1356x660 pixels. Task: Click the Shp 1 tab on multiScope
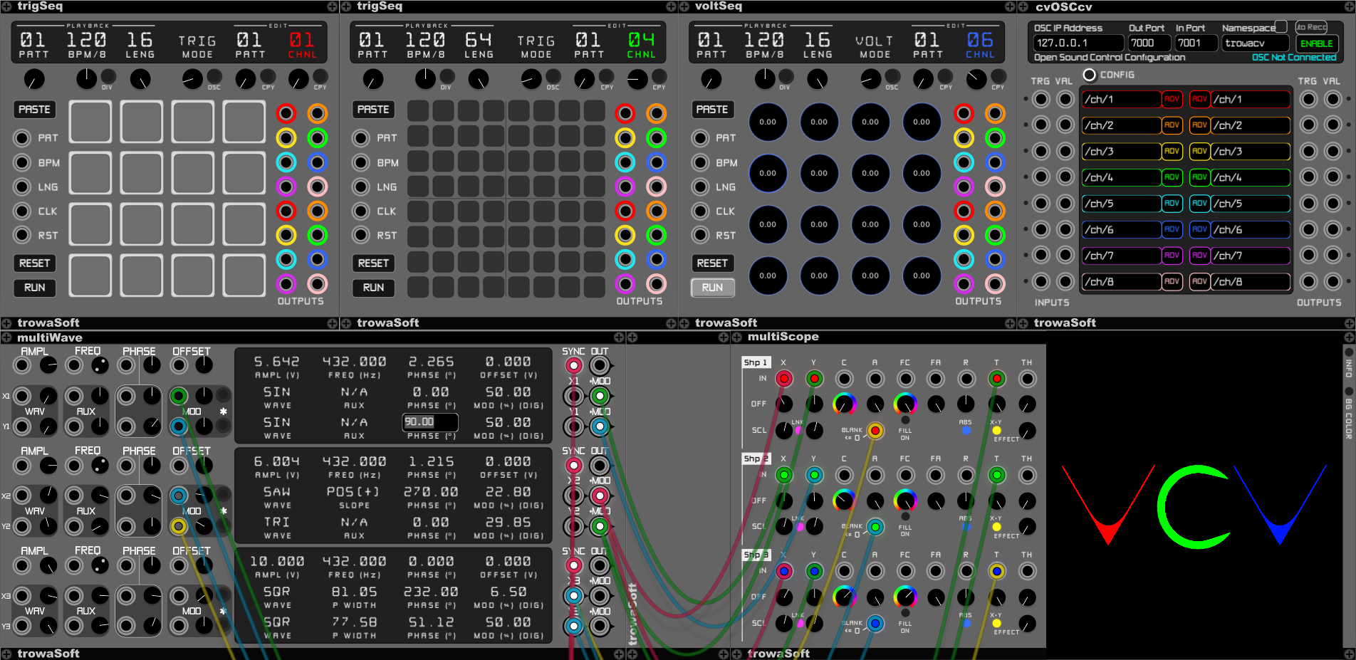click(756, 362)
